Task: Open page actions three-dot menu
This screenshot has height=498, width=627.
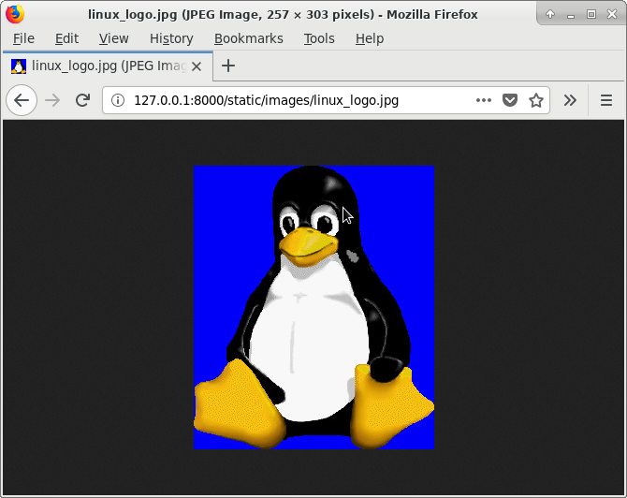Action: 484,100
